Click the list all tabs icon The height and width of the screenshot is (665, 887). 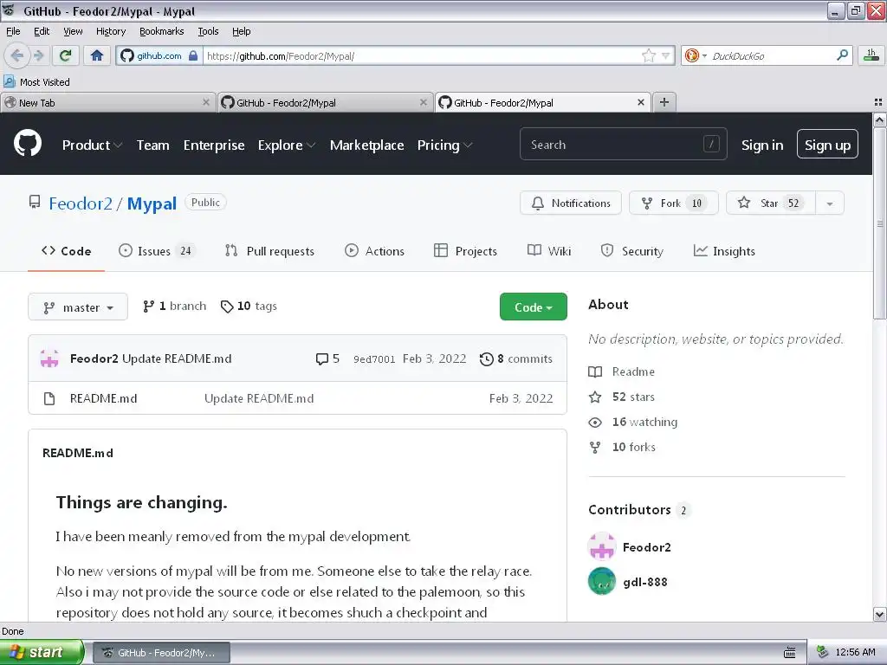878,102
